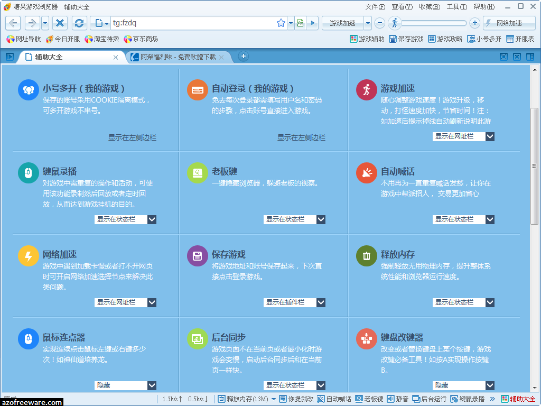The width and height of the screenshot is (541, 406).
Task: Click the address bar showing tg:fzdq
Action: (x=193, y=23)
